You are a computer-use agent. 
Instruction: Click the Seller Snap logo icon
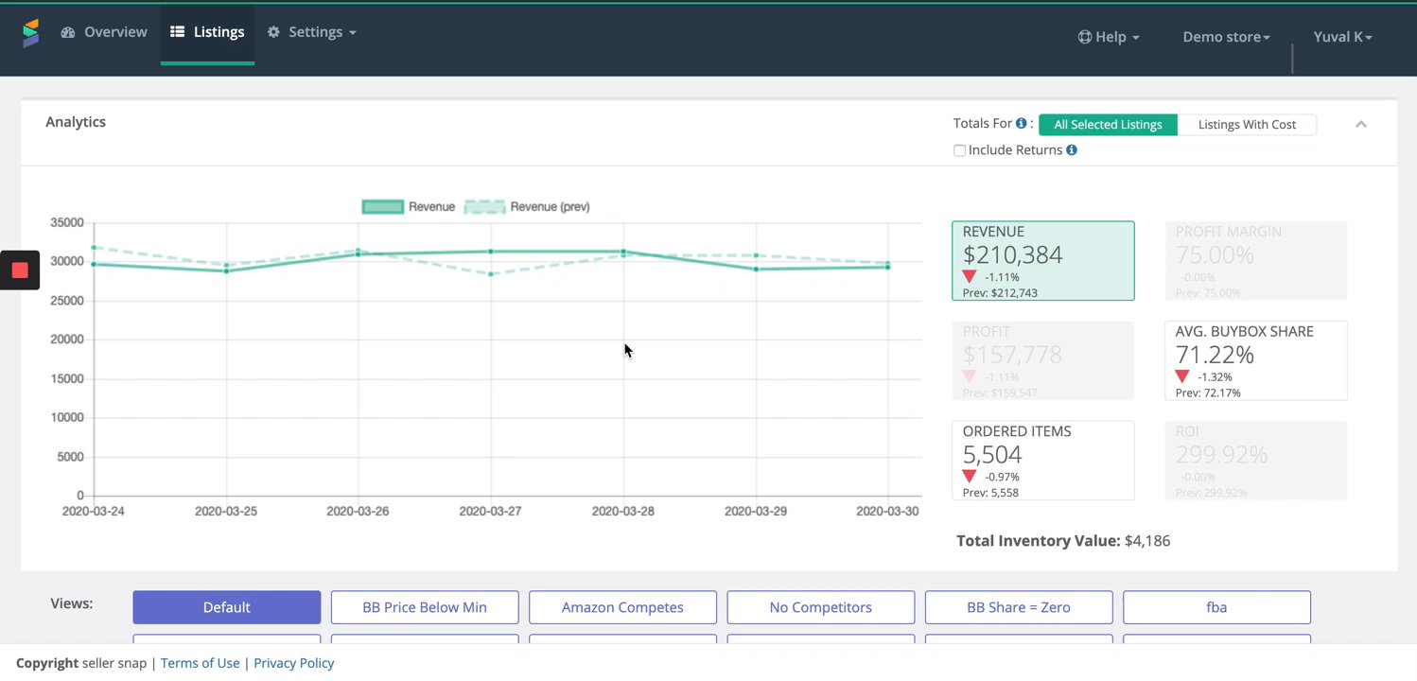31,33
